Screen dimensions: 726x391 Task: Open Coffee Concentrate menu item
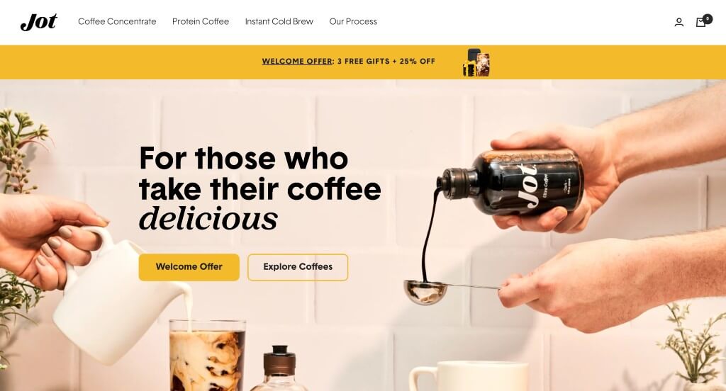point(117,22)
